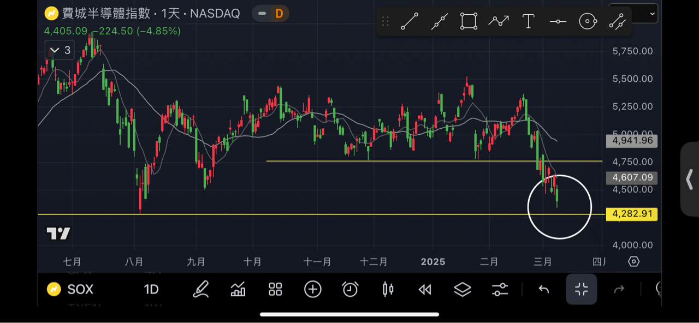Image resolution: width=699 pixels, height=323 pixels.
Task: Click the yellow 4,282.91 price label
Action: pyautogui.click(x=632, y=214)
